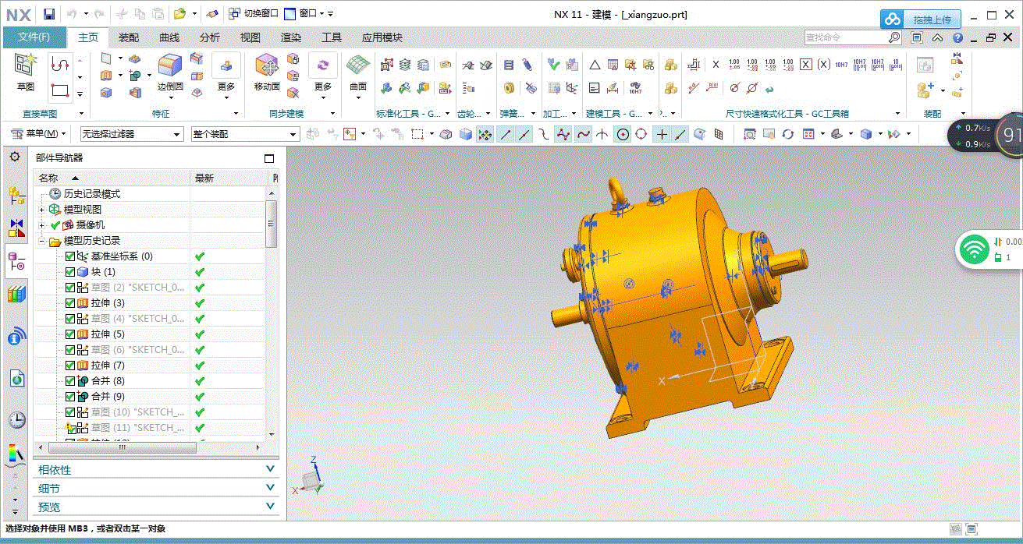The image size is (1023, 544).
Task: Switch to the 分析 ribbon tab
Action: (210, 37)
